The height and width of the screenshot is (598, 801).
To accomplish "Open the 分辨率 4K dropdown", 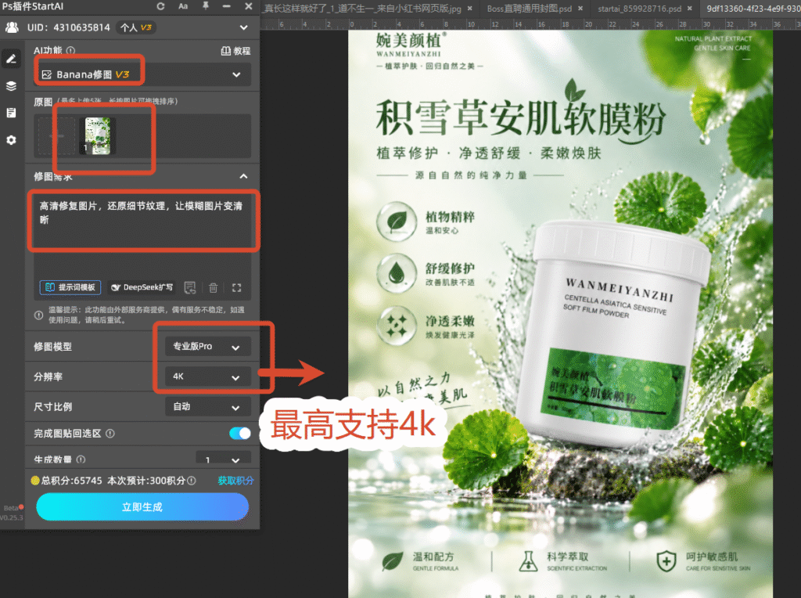I will 208,376.
